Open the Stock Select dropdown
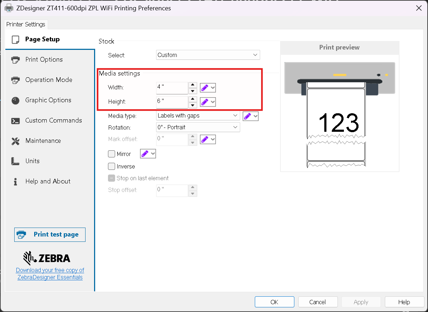Viewport: 428px width, 312px height. (208, 55)
